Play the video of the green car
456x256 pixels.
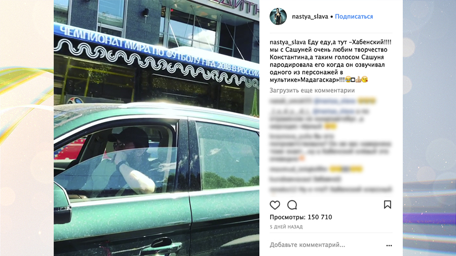coord(157,128)
